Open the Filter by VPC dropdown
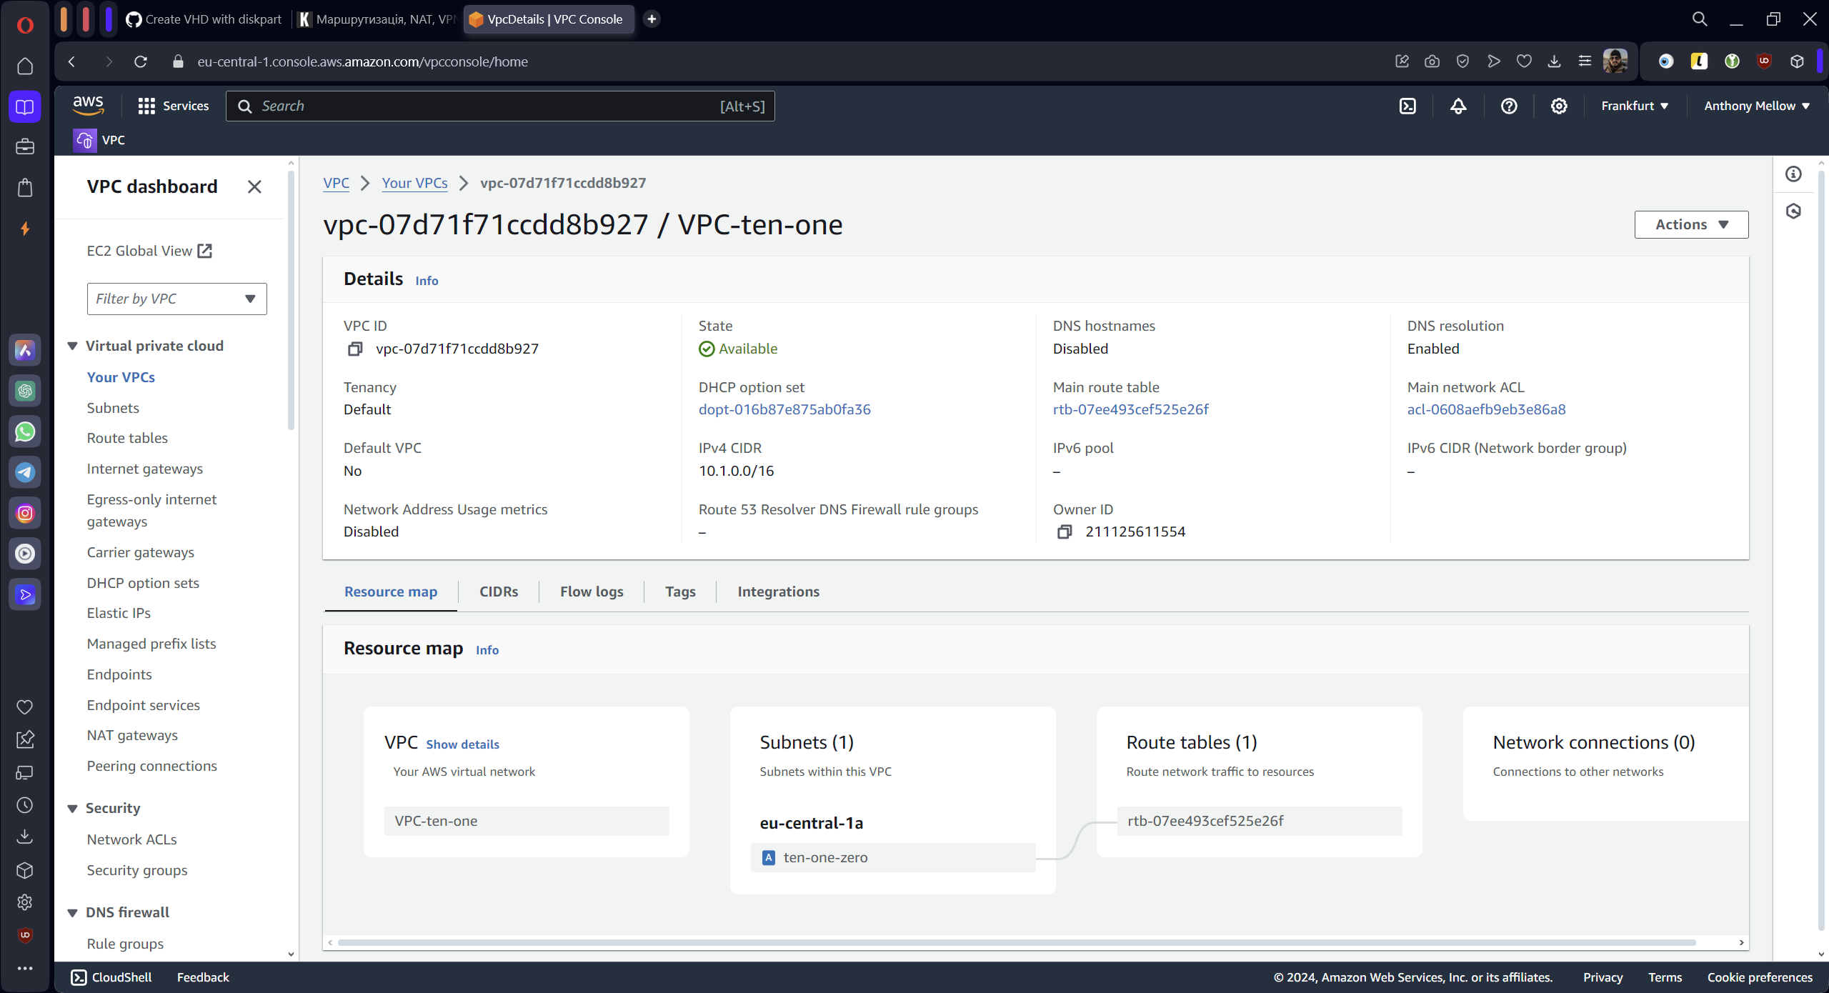1829x993 pixels. click(x=176, y=299)
